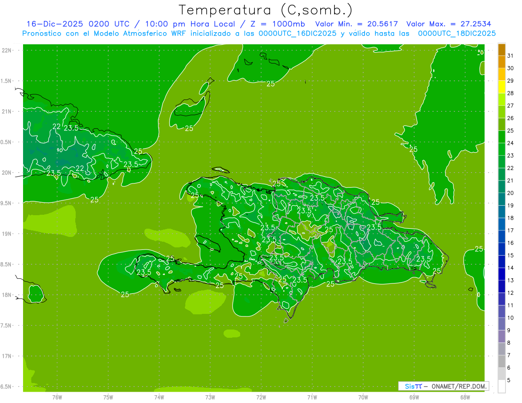Screen dimensions: 522x403
Task: Click the '28' colorbar scale label
Action: tap(510, 93)
